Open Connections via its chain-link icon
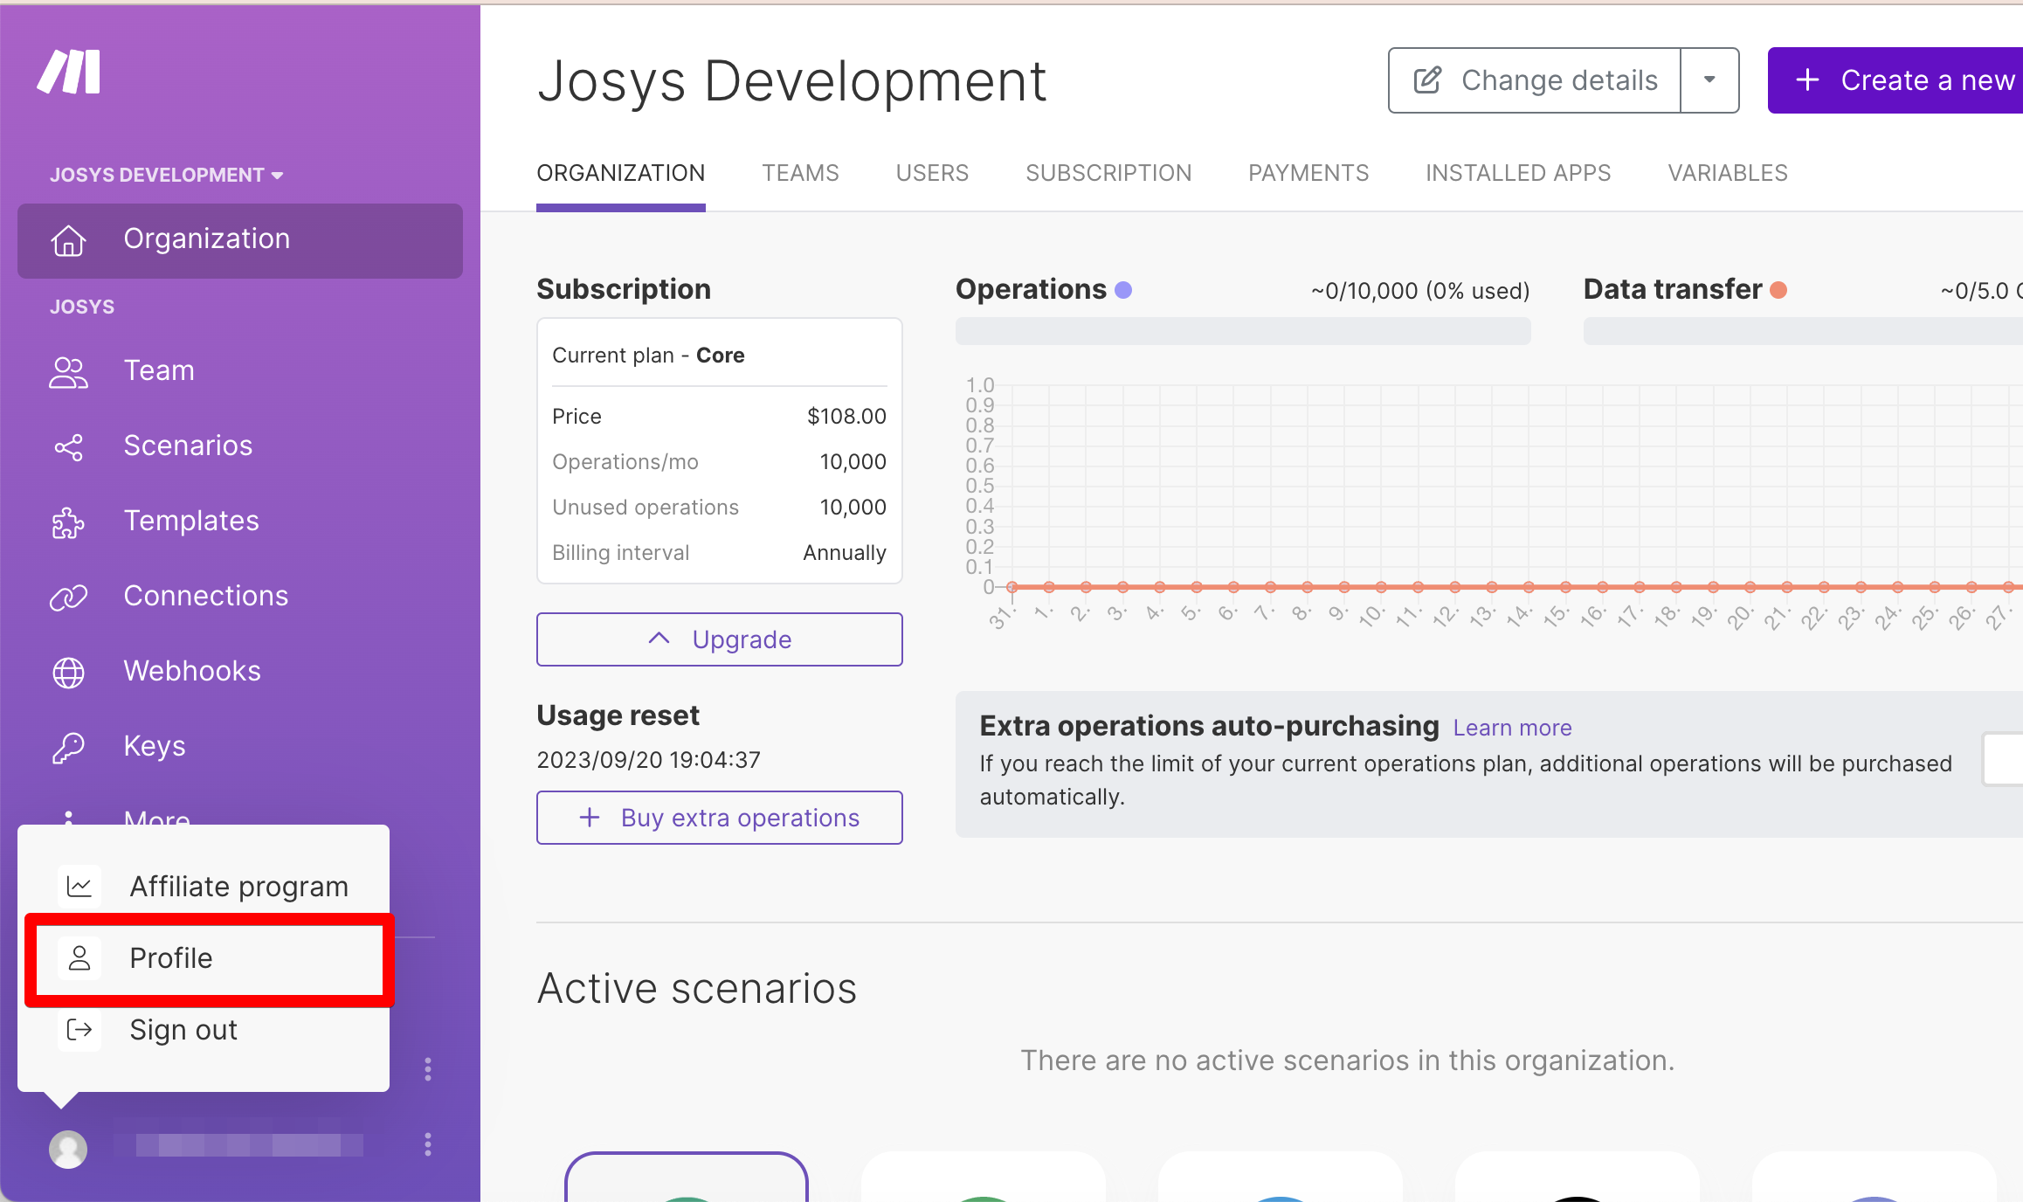Screen dimensions: 2023x1202 68,598
